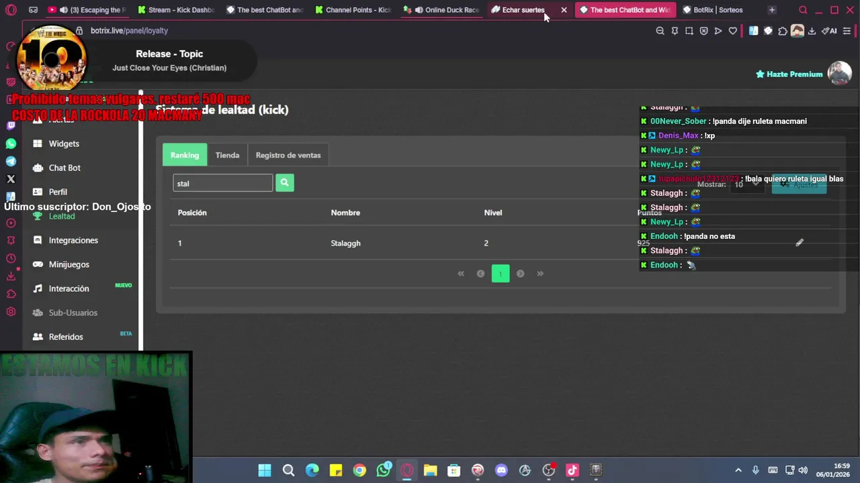Switch to BotRix Sorteos tab

tap(718, 10)
